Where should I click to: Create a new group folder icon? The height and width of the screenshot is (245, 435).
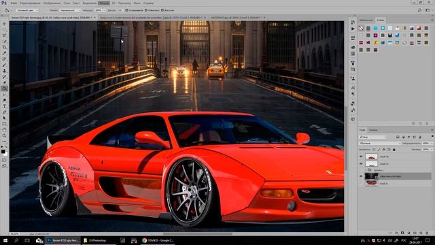click(415, 233)
